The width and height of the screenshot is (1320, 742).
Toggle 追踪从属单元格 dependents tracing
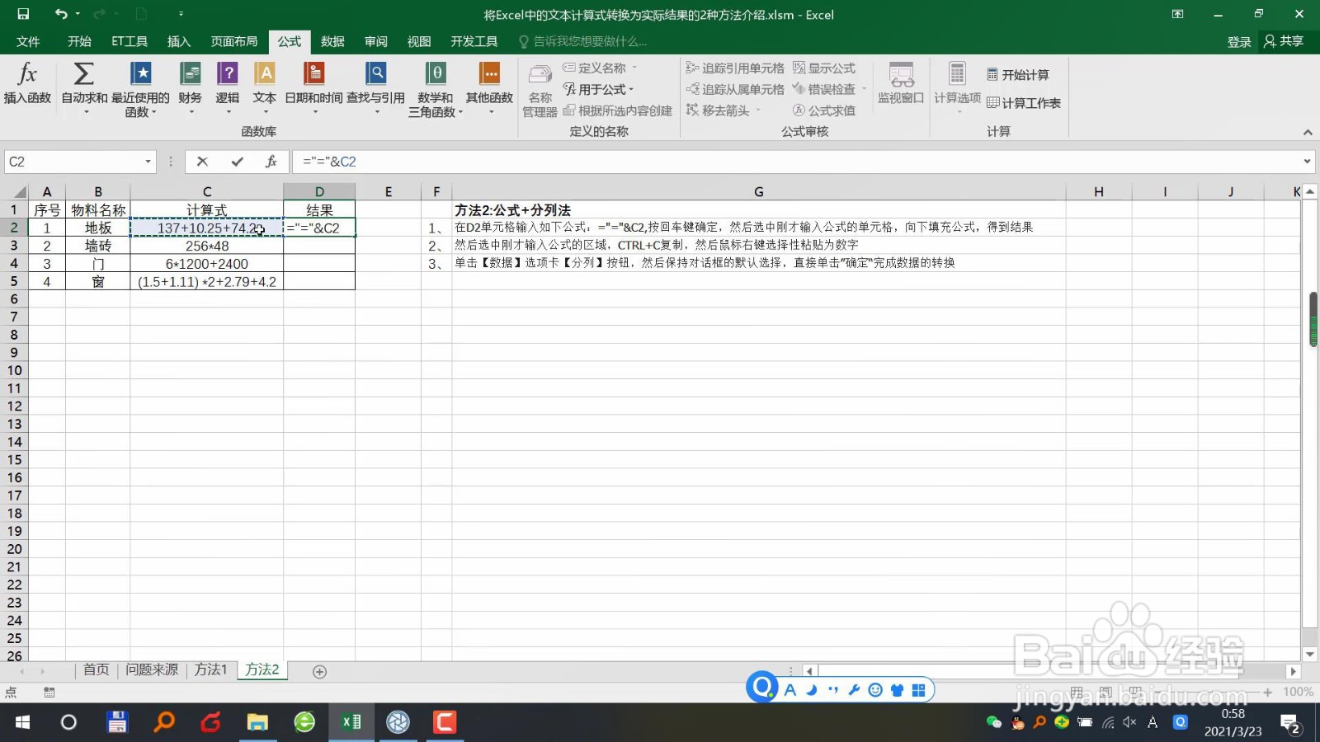[x=734, y=89]
